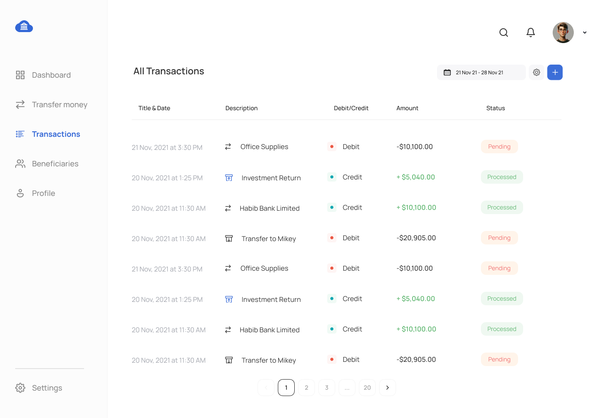Click transfer icon beside last Habib Bank Limited
Viewport: 608px width, 418px height.
point(228,330)
